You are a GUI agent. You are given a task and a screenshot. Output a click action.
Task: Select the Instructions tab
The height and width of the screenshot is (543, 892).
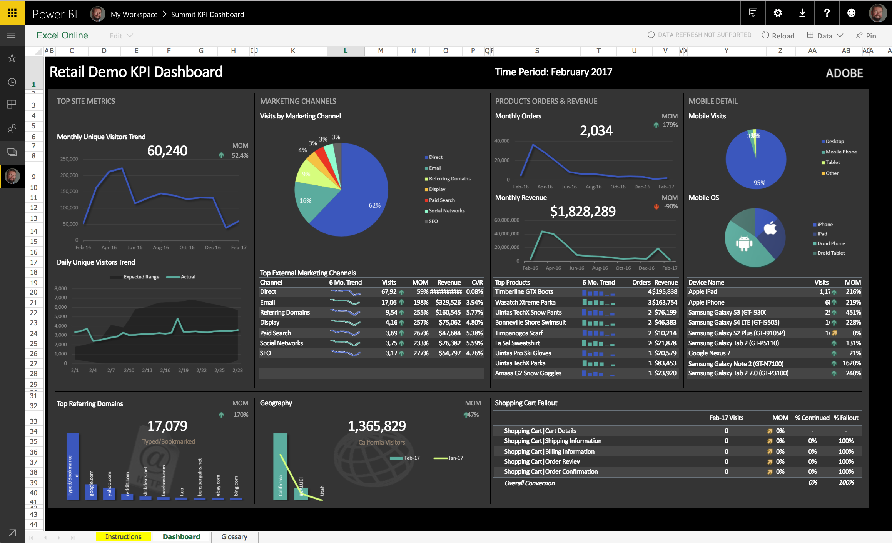pyautogui.click(x=123, y=536)
